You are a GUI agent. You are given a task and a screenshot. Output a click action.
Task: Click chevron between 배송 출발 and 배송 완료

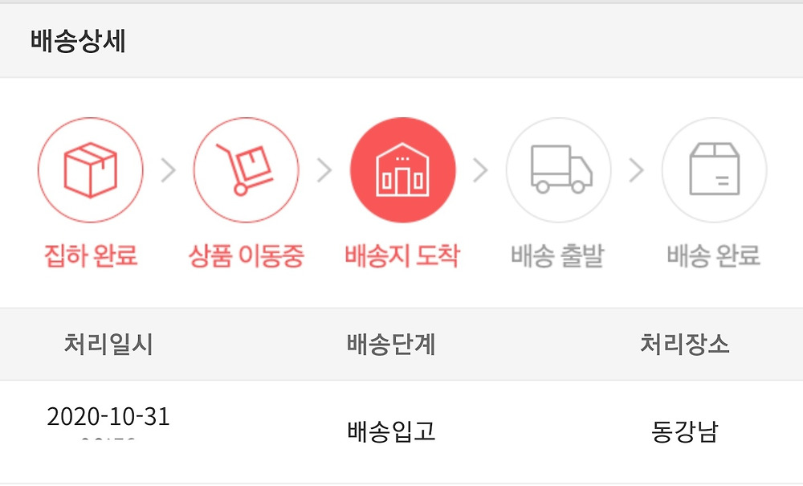point(636,170)
